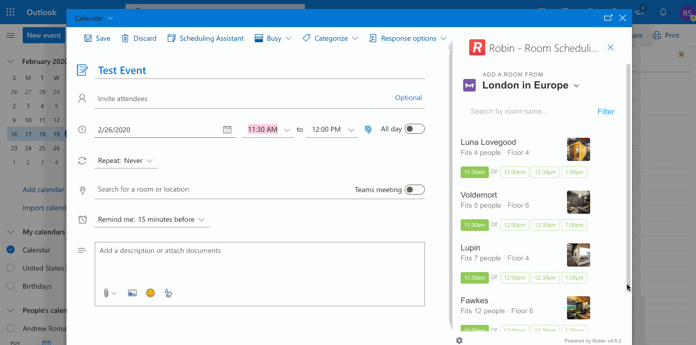
Task: Insert an inline picture in the description
Action: tap(132, 293)
